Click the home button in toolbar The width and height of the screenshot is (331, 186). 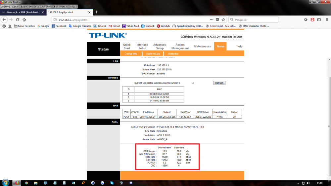(x=24, y=19)
